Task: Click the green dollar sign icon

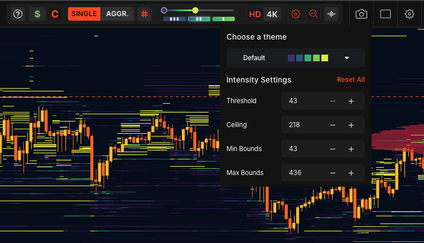Action: pyautogui.click(x=37, y=14)
